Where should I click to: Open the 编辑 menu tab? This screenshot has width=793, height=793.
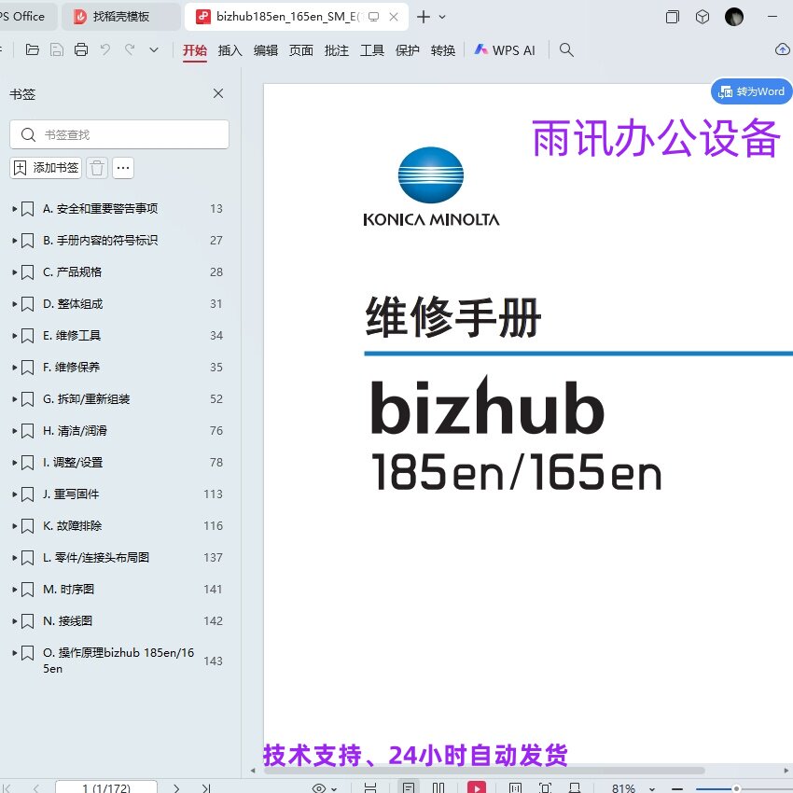[x=266, y=50]
